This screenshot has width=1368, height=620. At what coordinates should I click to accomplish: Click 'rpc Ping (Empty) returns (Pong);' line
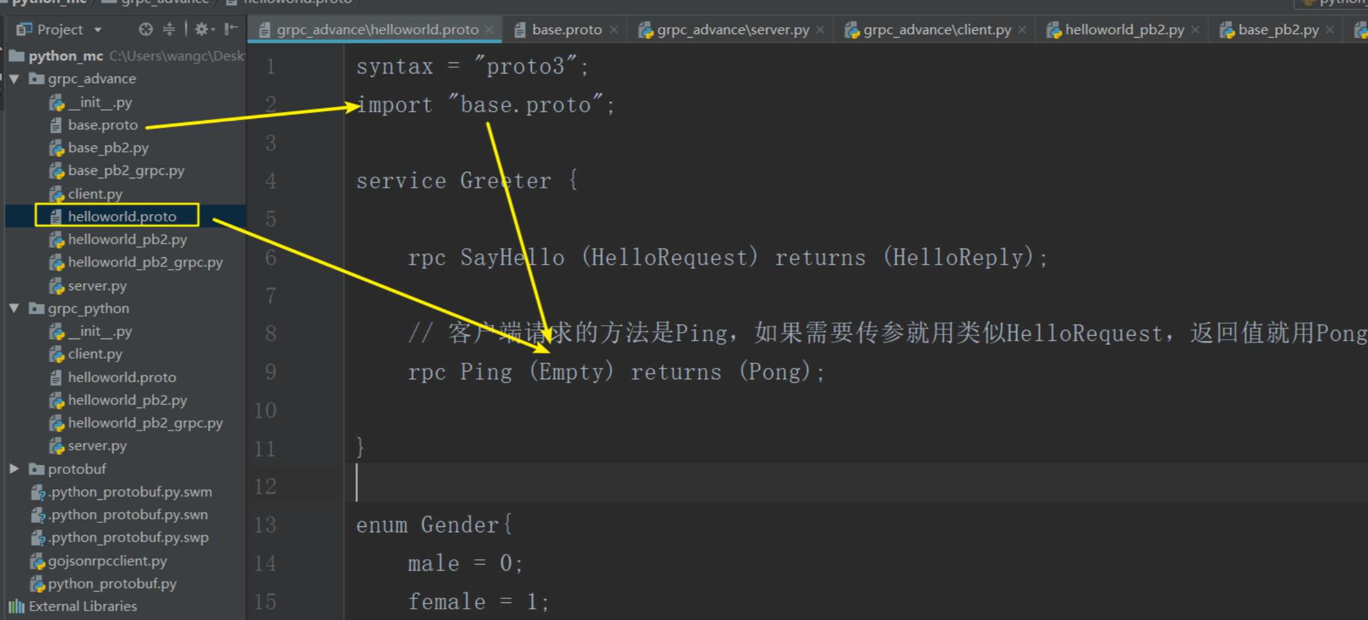coord(617,372)
